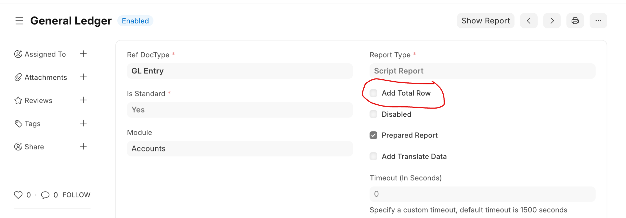
Task: Enable the Add Total Row checkbox
Action: [373, 93]
